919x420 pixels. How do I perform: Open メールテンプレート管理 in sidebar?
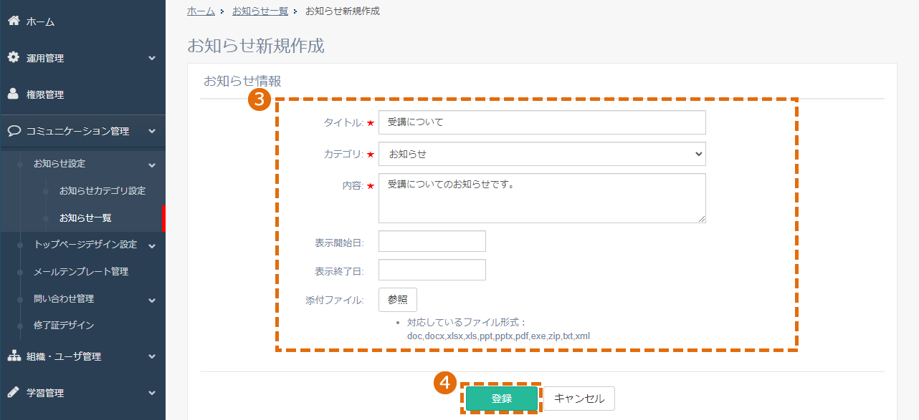(x=81, y=272)
